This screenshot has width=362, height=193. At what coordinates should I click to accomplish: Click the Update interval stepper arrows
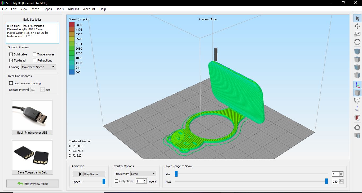pyautogui.click(x=42, y=90)
